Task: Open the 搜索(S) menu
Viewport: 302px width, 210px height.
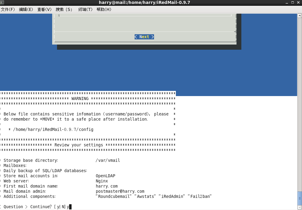Action: 64,9
